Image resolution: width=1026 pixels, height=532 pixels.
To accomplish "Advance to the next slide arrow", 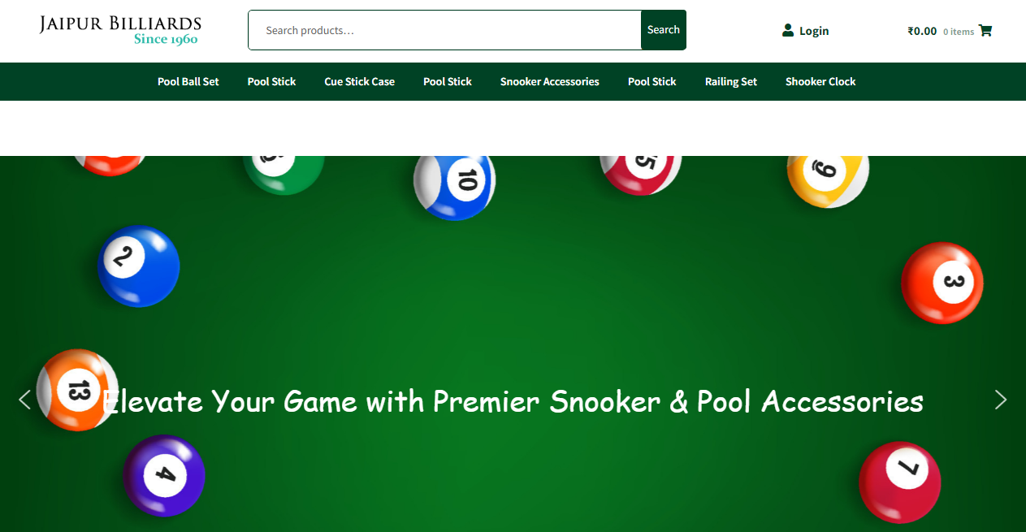I will coord(1001,400).
